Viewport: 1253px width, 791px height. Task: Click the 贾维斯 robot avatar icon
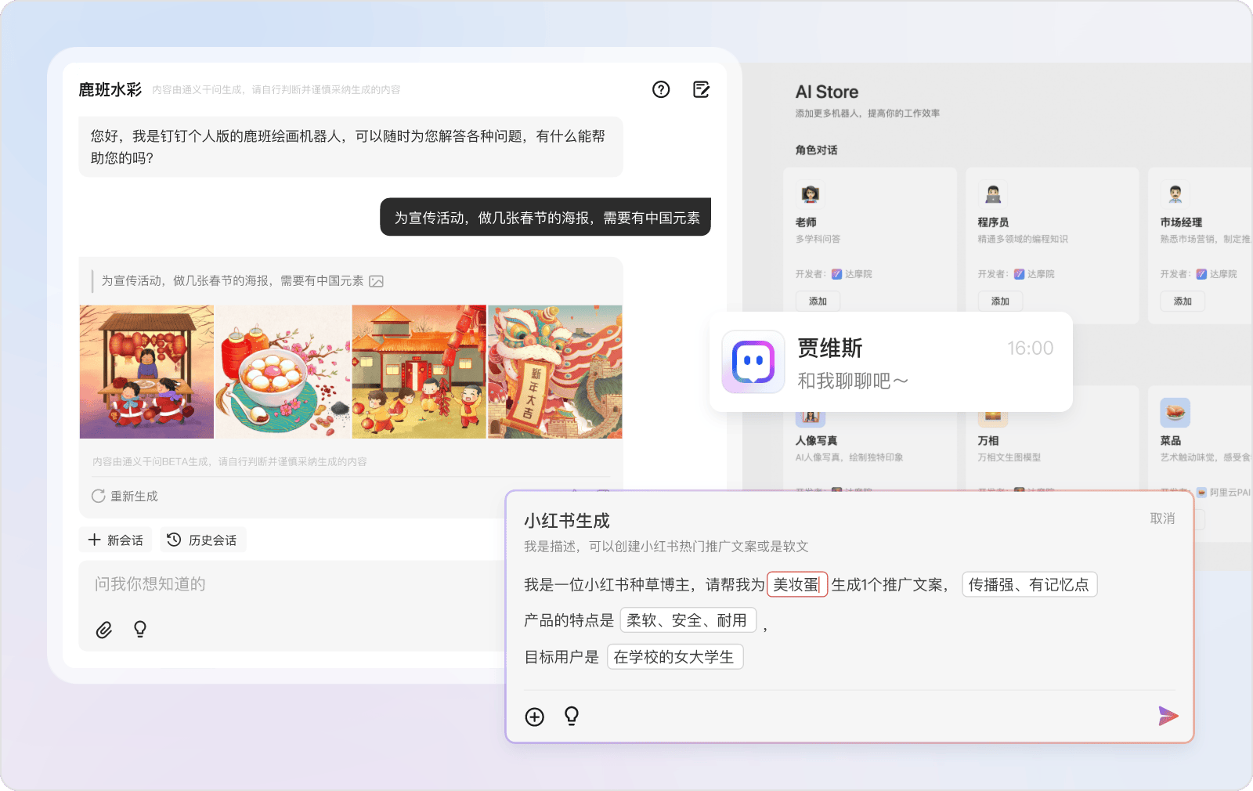pos(753,362)
